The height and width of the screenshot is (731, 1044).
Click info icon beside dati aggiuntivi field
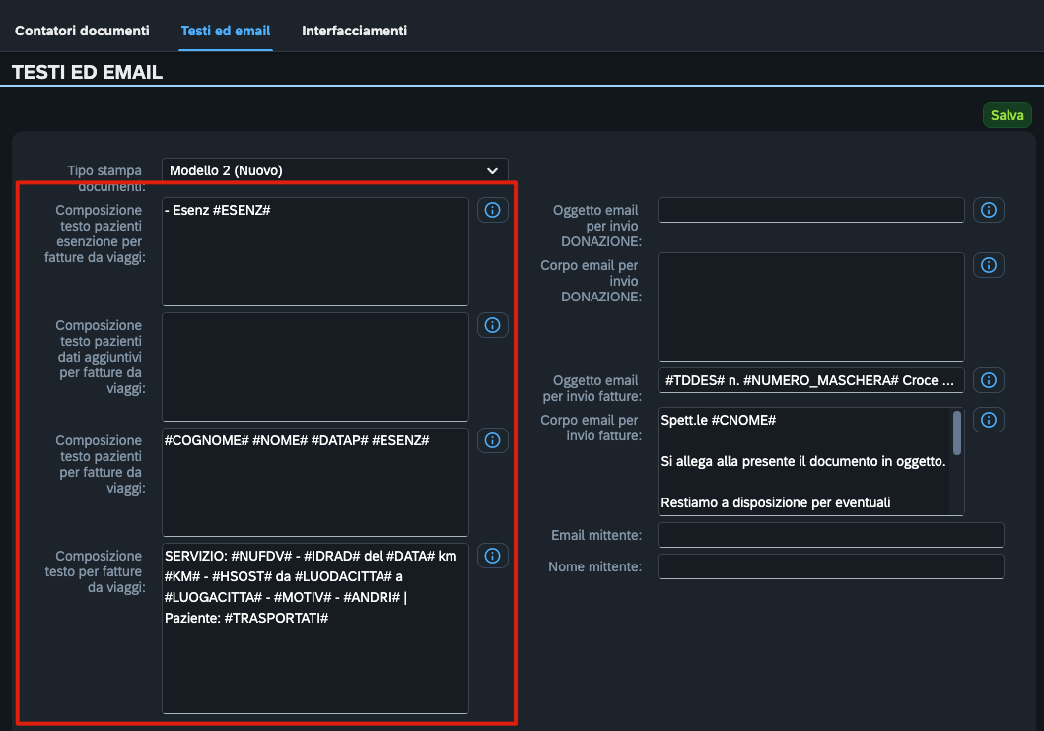pyautogui.click(x=493, y=325)
